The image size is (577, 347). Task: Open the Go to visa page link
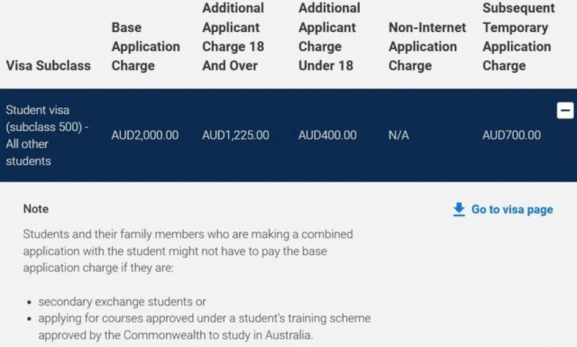pyautogui.click(x=512, y=209)
